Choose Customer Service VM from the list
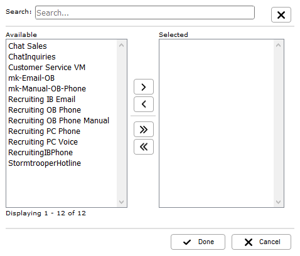Screen dimensions: 300x256 click(62, 67)
